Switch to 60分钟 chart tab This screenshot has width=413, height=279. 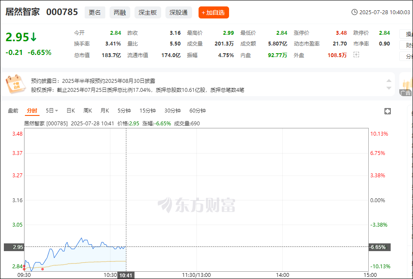click(198, 111)
